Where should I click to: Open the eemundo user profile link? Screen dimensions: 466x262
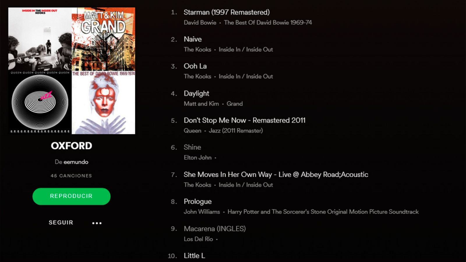coord(76,162)
